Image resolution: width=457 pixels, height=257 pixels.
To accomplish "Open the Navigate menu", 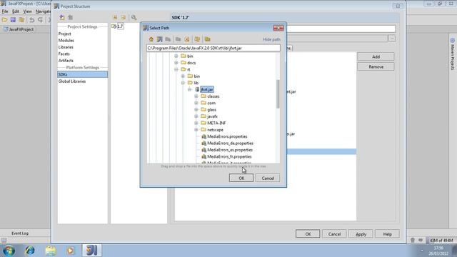I will tap(43, 11).
